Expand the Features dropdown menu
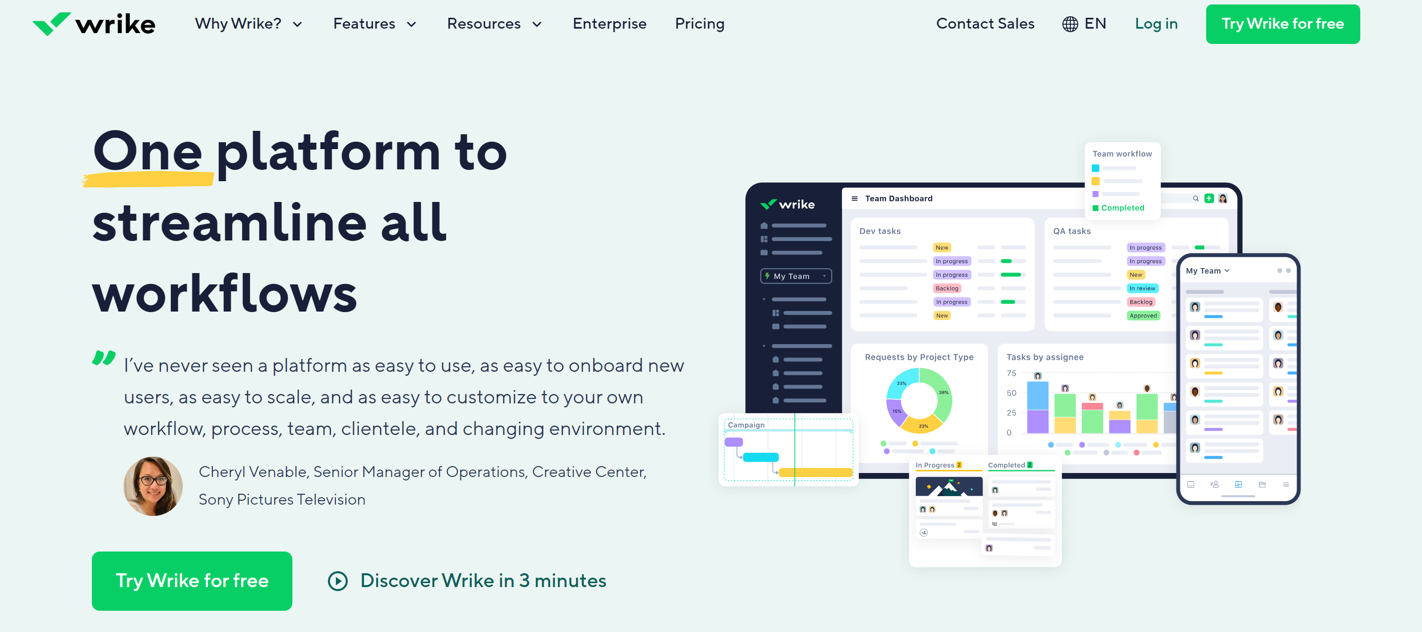Screen dimensions: 1422x632 [x=374, y=24]
